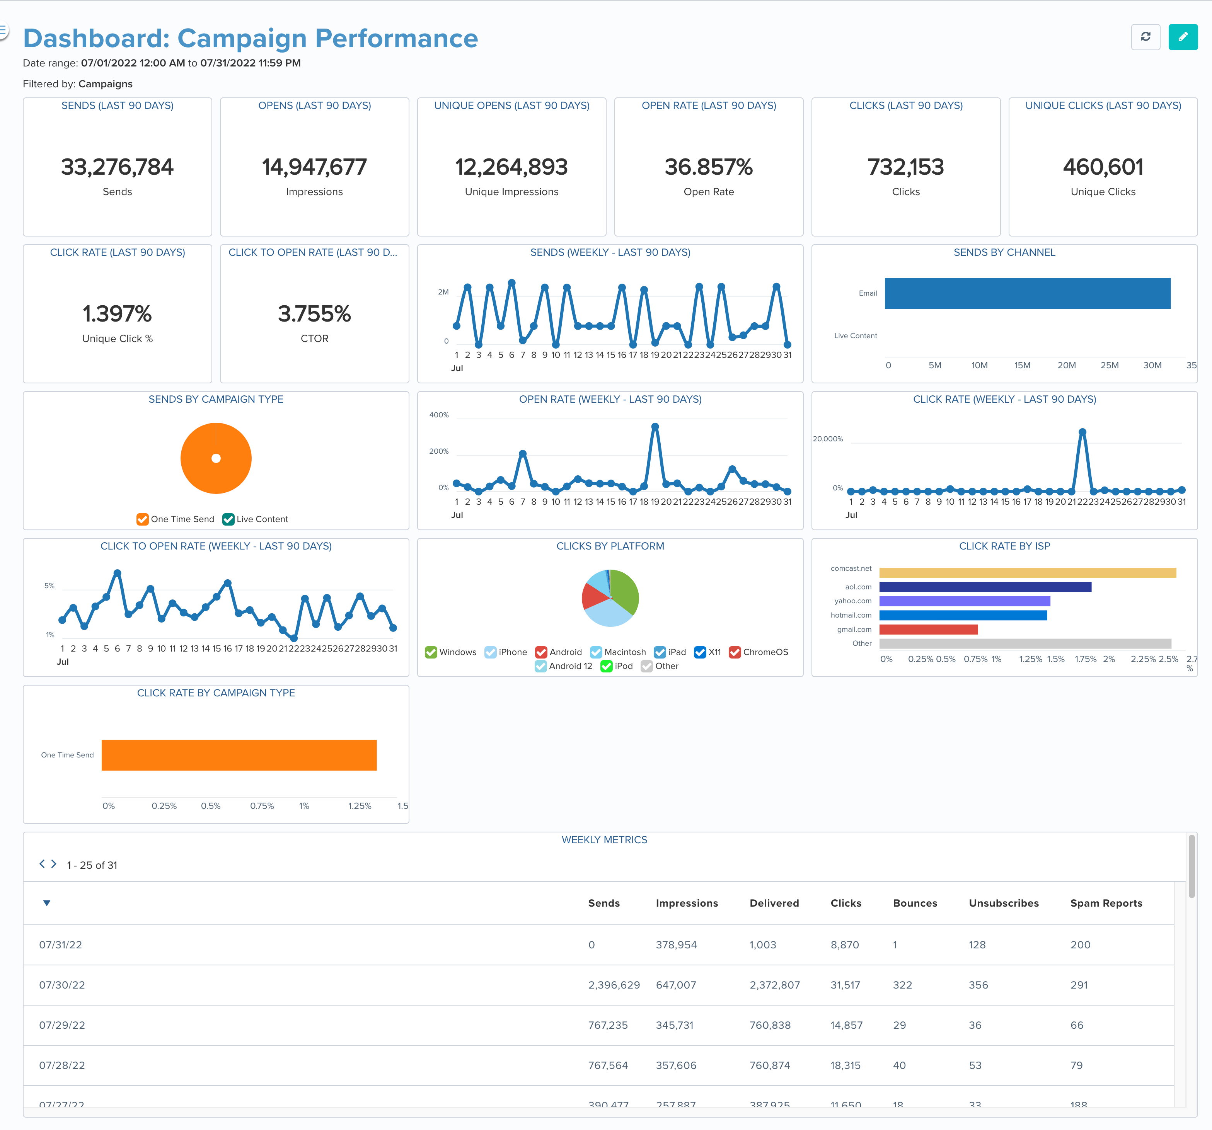Viewport: 1212px width, 1130px height.
Task: Click the Campaigns filter link
Action: (105, 83)
